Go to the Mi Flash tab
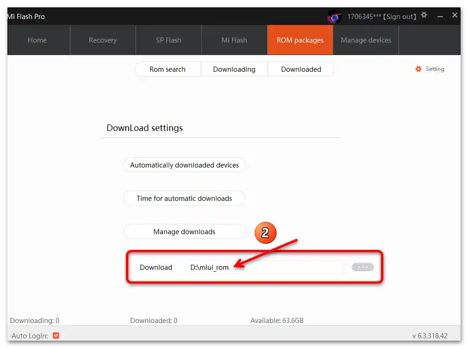This screenshot has height=348, width=468. [x=234, y=40]
